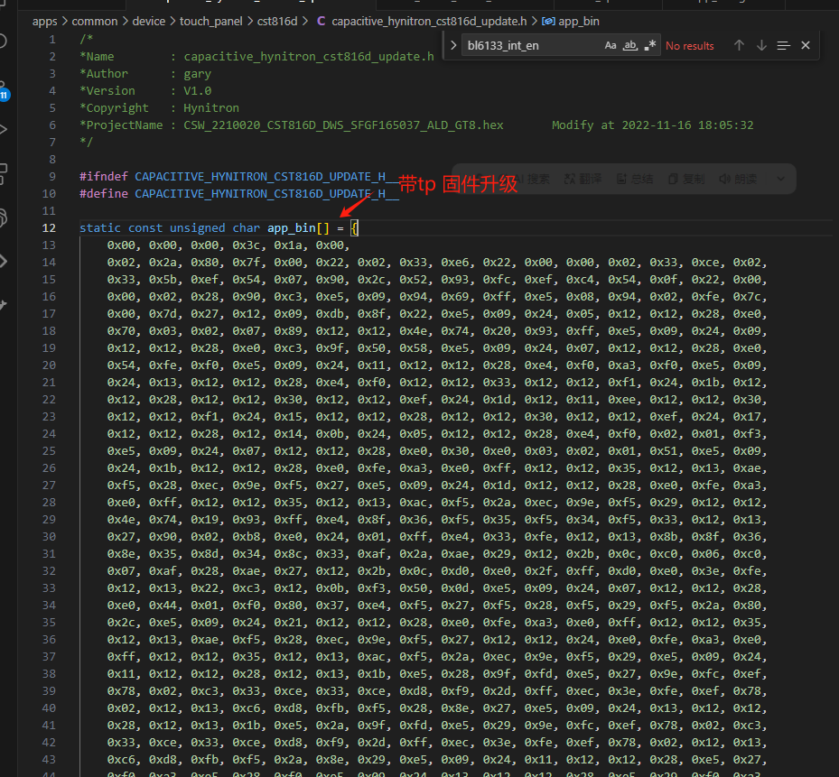This screenshot has width=839, height=777.
Task: Toggle Match Whole Word in find widget
Action: 630,45
